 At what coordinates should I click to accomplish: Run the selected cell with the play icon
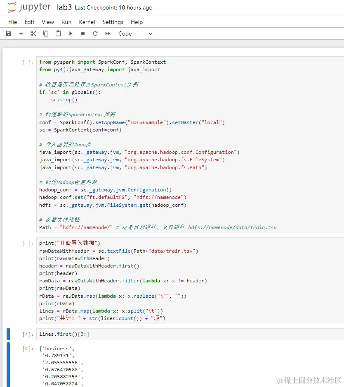pos(71,33)
